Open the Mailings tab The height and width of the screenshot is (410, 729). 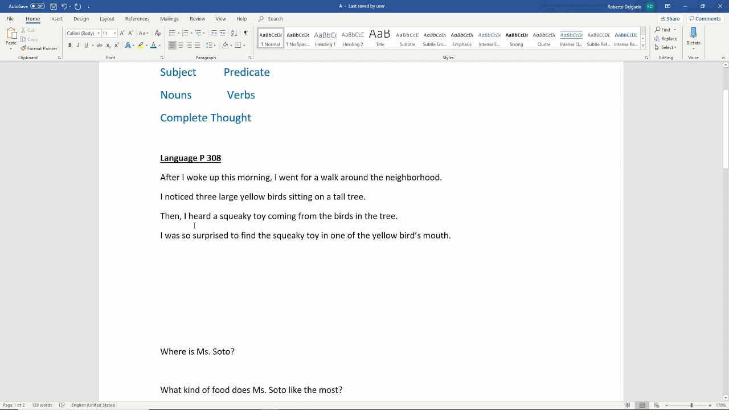(x=169, y=19)
